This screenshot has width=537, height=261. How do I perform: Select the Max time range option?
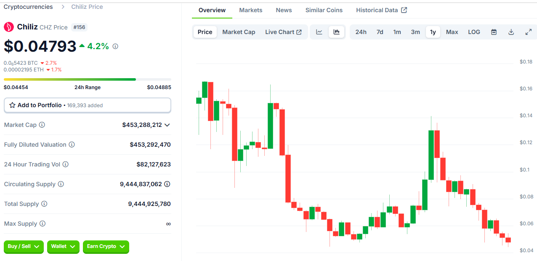(452, 32)
